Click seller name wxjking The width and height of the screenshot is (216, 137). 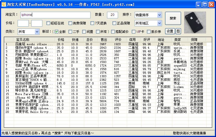point(179,69)
